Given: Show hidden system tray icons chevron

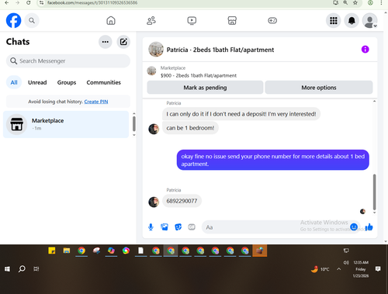Looking at the screenshot, I should (338, 269).
